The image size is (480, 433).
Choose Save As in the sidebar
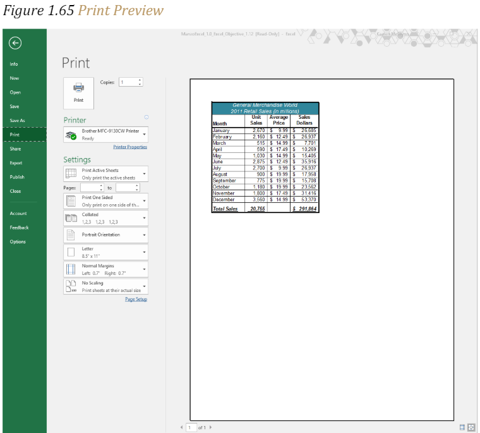pos(17,121)
